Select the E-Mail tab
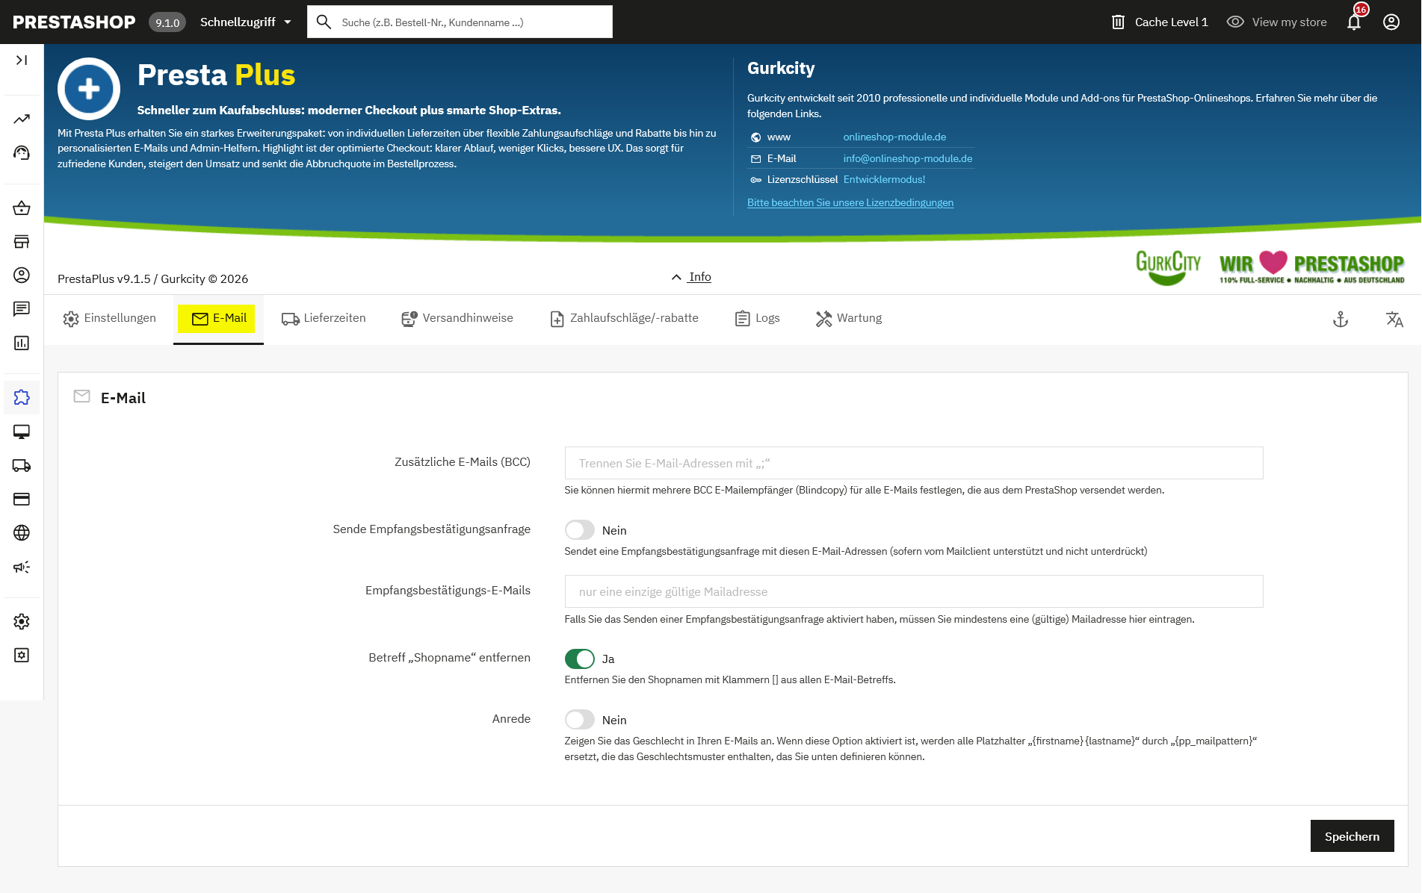 point(219,318)
